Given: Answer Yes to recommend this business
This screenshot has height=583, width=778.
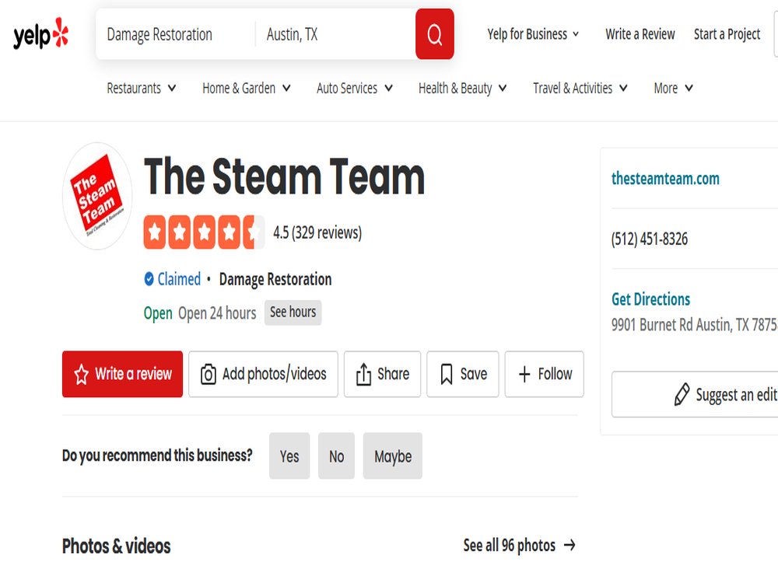Looking at the screenshot, I should (289, 456).
